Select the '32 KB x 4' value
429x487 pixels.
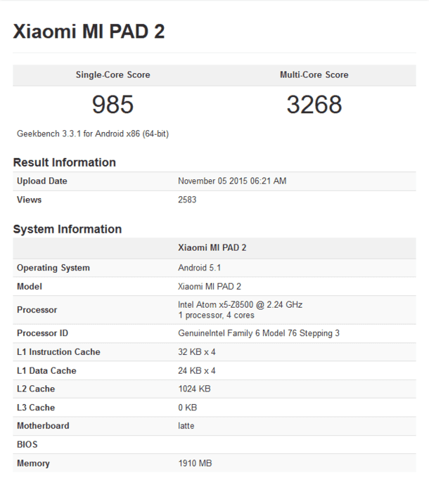[197, 352]
